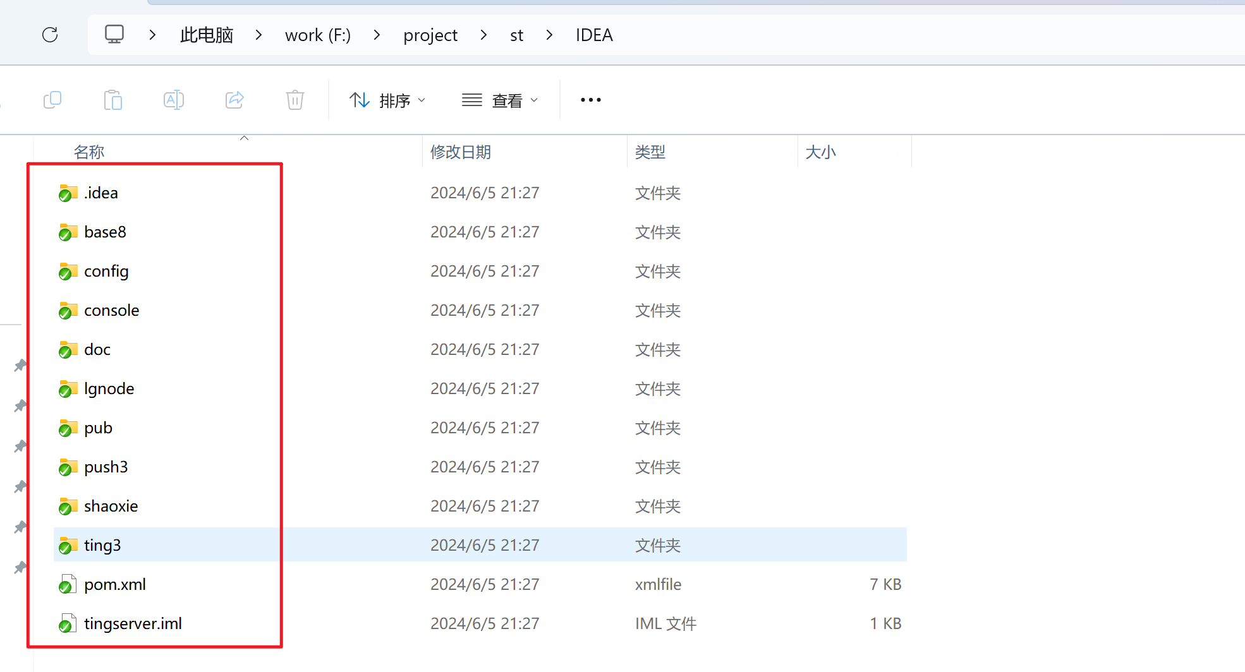Click the Rename toolbar icon
The height and width of the screenshot is (672, 1245).
174,100
